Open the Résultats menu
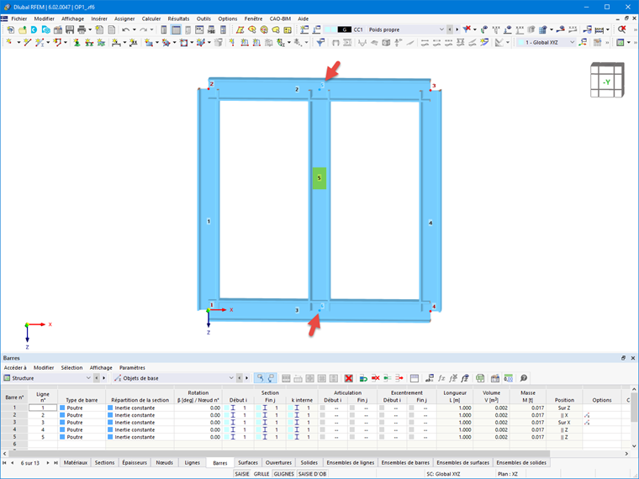The width and height of the screenshot is (639, 479). (x=178, y=18)
